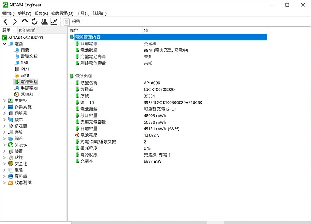This screenshot has height=224, width=311.
Task: Select DMI in the tree
Action: pyautogui.click(x=24, y=63)
